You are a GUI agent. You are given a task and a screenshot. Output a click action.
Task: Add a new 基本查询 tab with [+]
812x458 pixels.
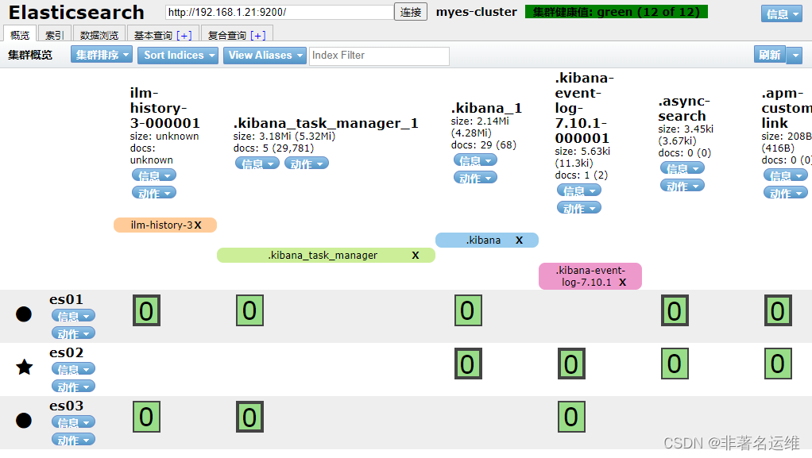click(184, 35)
